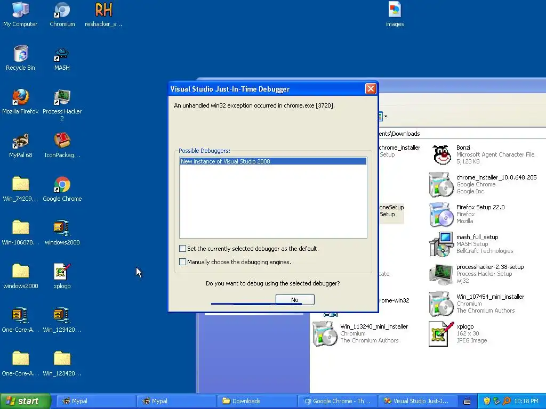This screenshot has width=546, height=409.
Task: Click the 'mash_full_setup' file name text
Action: point(477,237)
